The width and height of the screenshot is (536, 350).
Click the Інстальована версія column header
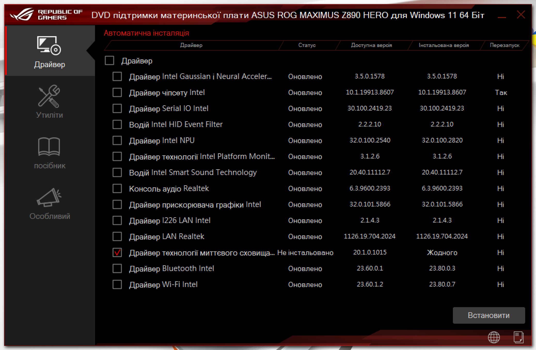click(x=444, y=45)
